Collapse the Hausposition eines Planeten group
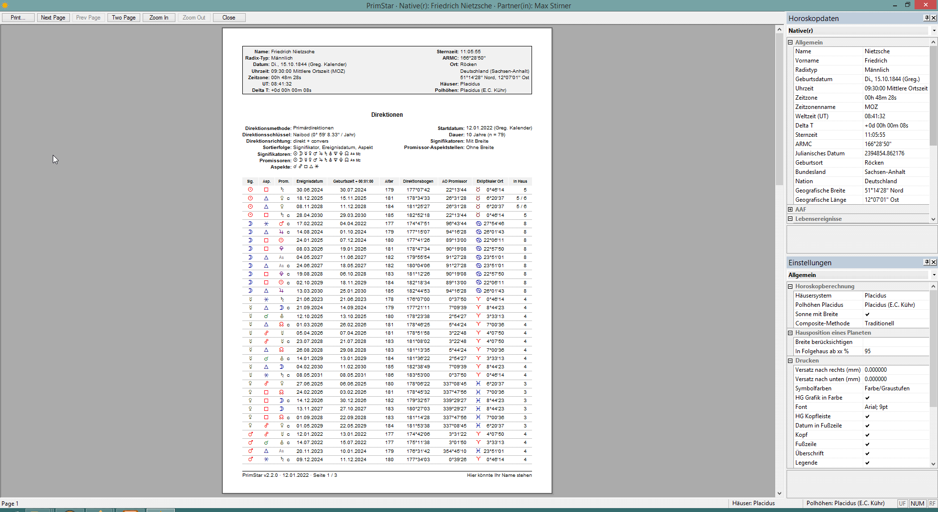 tap(790, 333)
